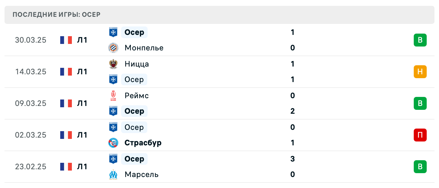Image resolution: width=439 pixels, height=188 pixels.
Task: Open the Страсбур team link
Action: (143, 143)
